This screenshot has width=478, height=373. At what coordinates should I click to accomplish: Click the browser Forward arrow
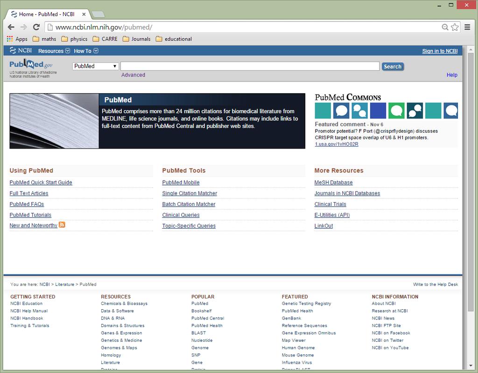23,27
